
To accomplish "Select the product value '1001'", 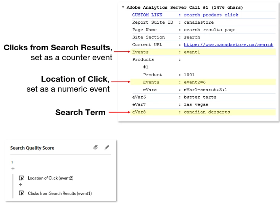I will point(189,75).
